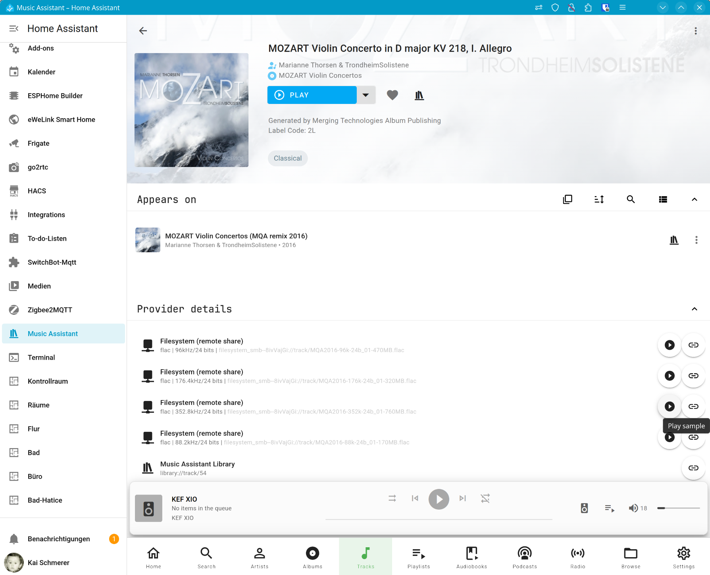
Task: Open Zigbee2MQTT in the sidebar
Action: pyautogui.click(x=63, y=310)
